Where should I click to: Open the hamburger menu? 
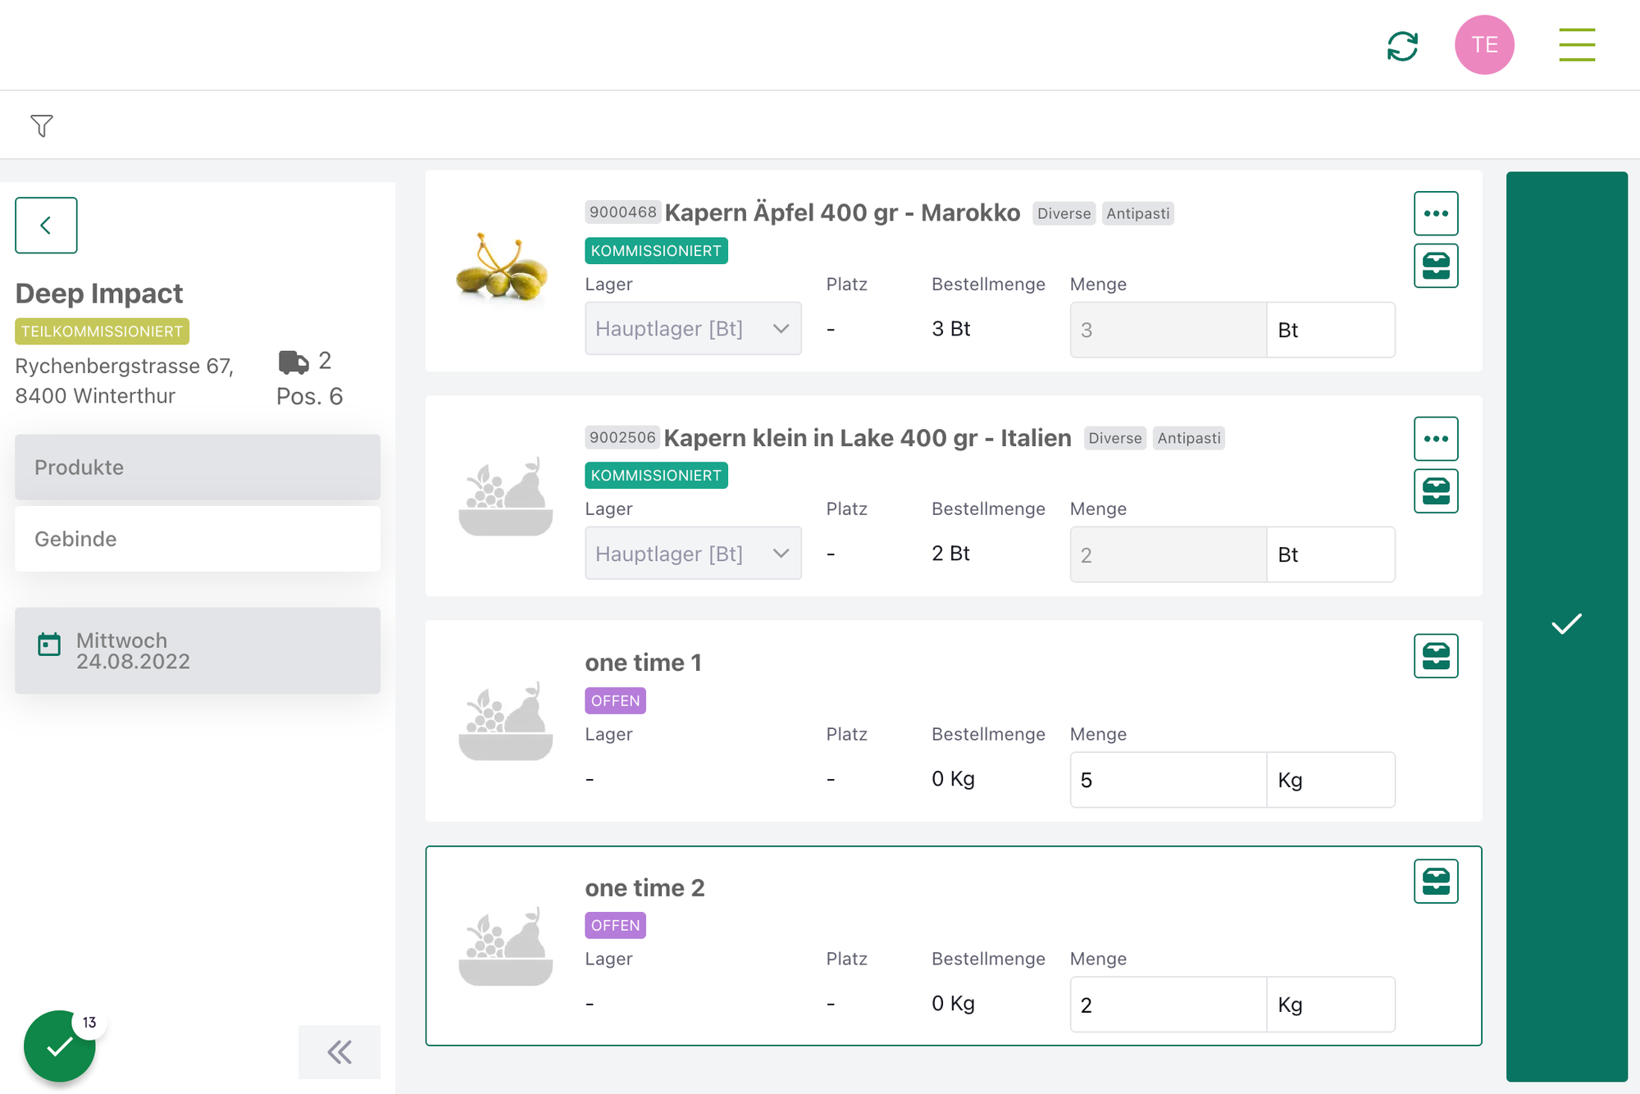click(1576, 45)
